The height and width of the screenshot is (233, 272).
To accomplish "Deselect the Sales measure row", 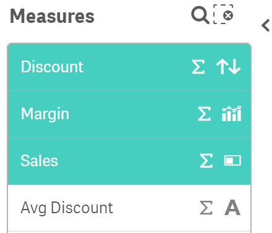I will click(x=129, y=161).
